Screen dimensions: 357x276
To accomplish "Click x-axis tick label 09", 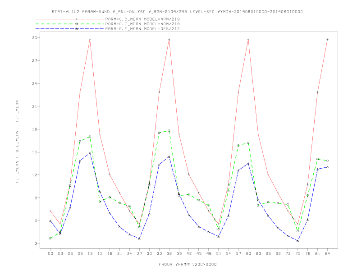I will click(80, 253).
